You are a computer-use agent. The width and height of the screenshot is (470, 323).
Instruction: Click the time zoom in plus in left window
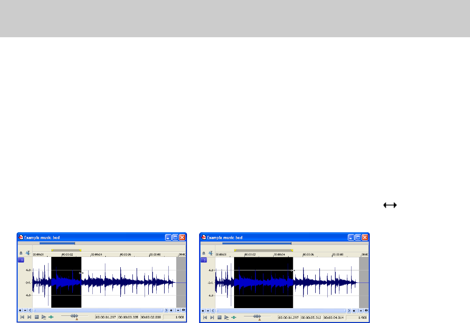point(171,310)
